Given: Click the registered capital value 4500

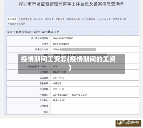Looking at the screenshot, I should click(x=55, y=66).
